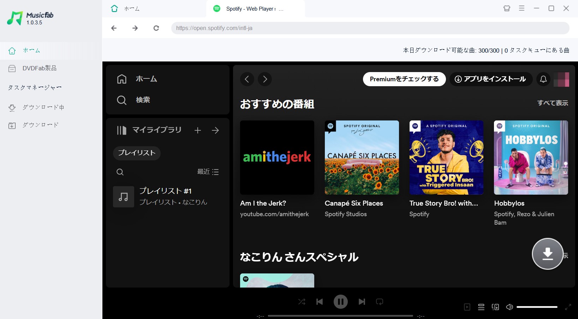Click Spotify forward chevron button
This screenshot has width=578, height=319.
point(265,79)
